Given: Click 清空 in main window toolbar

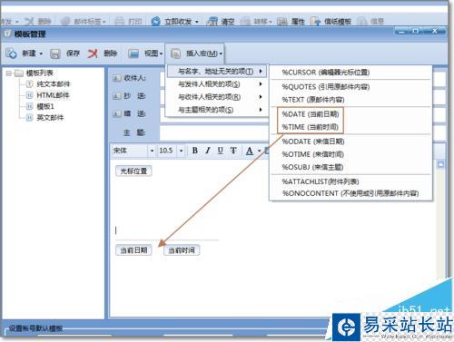Looking at the screenshot, I should point(221,22).
